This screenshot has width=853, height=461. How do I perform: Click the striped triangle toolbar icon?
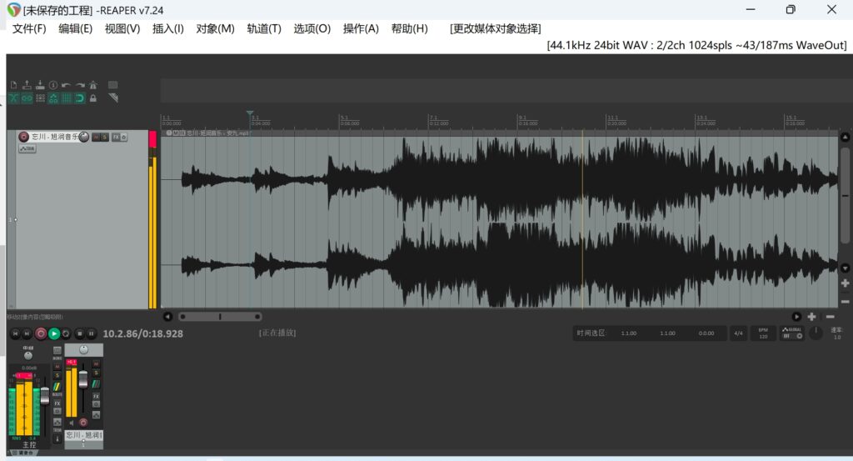(x=113, y=98)
